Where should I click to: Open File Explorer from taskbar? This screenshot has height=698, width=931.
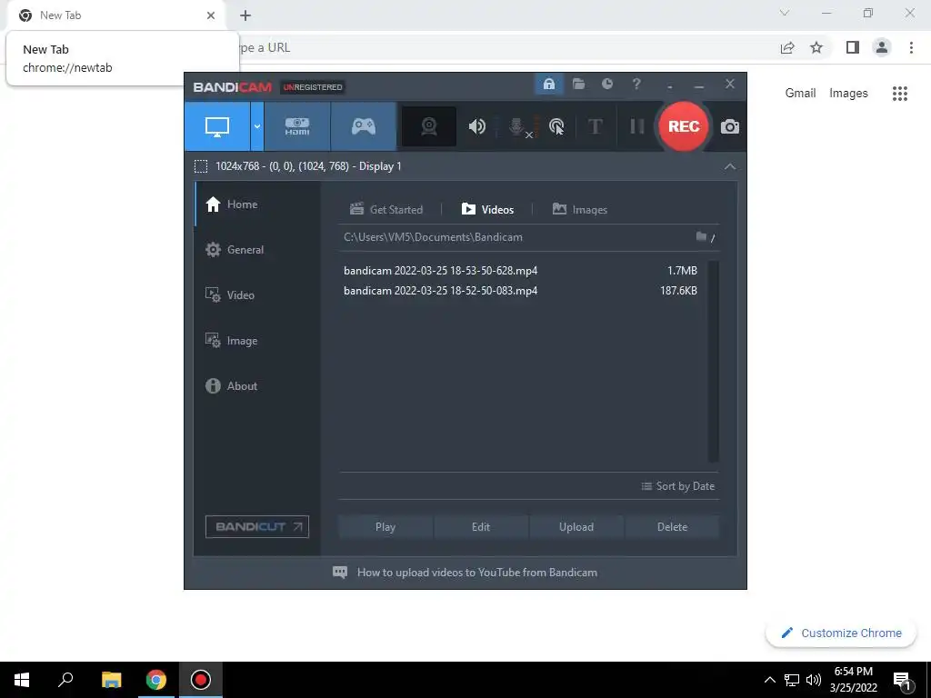pos(111,680)
